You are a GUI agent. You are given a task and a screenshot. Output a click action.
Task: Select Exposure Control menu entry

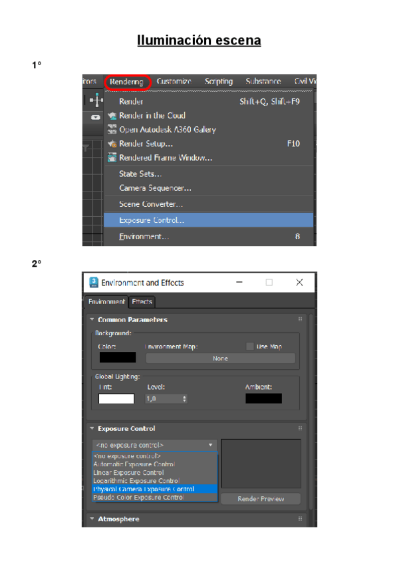tap(209, 219)
